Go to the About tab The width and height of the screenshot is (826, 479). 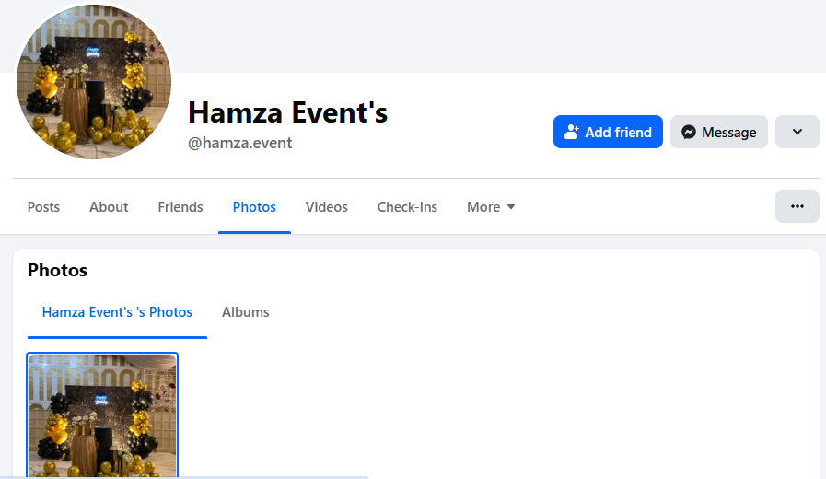click(109, 207)
